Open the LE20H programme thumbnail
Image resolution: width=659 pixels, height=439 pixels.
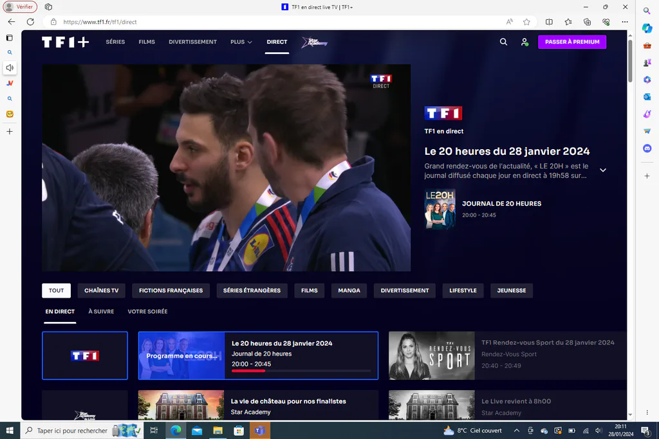(x=440, y=209)
